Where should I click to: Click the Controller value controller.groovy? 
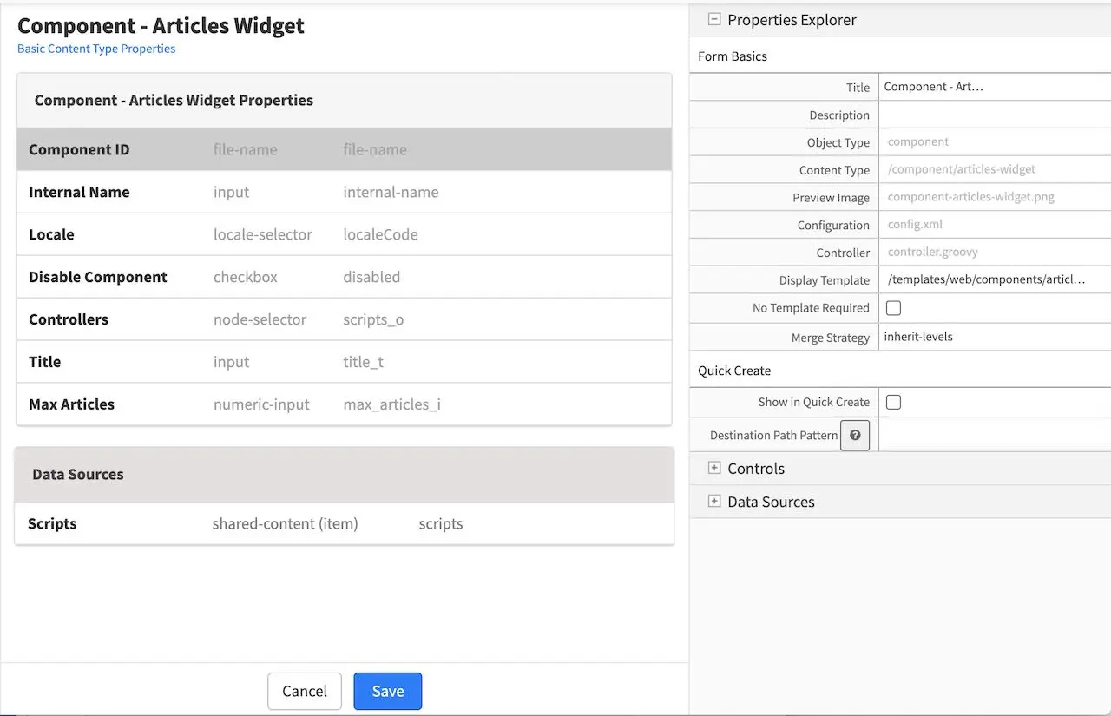pos(933,252)
